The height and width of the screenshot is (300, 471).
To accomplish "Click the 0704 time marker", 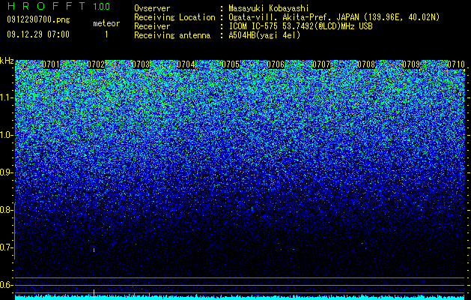I will pyautogui.click(x=186, y=64).
